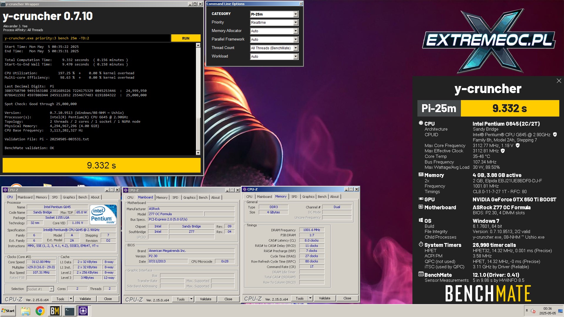Expand the Workload dropdown
Viewport: 564px width, 317px height.
pos(296,57)
